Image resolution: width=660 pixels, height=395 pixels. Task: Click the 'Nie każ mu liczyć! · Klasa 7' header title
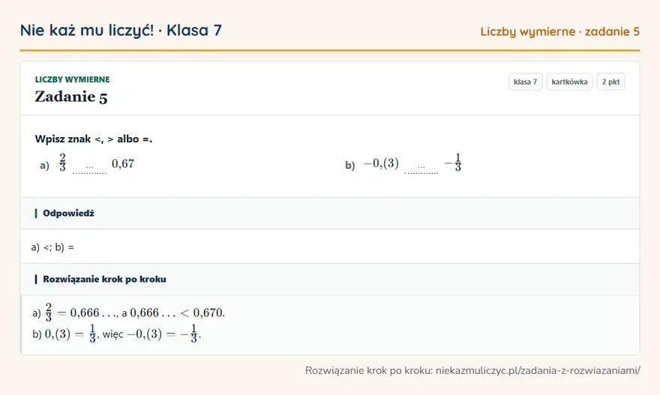pyautogui.click(x=121, y=30)
